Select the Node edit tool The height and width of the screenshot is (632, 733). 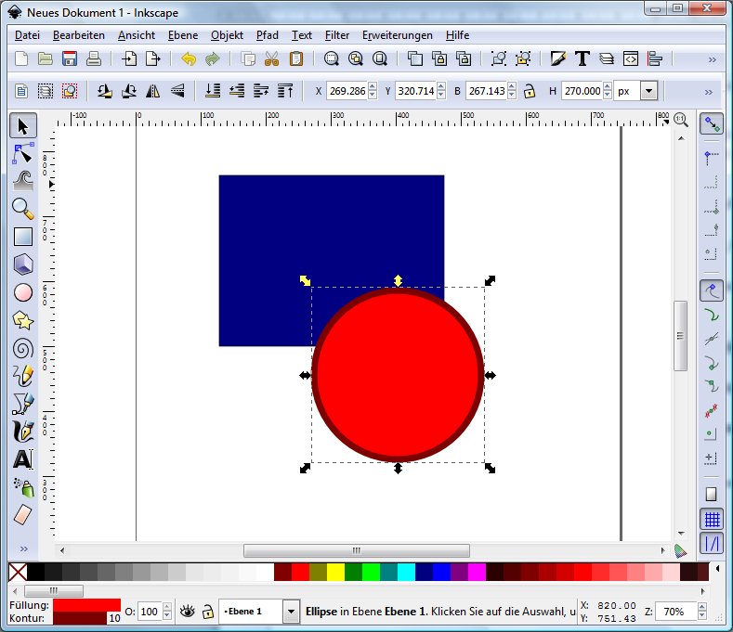point(23,154)
